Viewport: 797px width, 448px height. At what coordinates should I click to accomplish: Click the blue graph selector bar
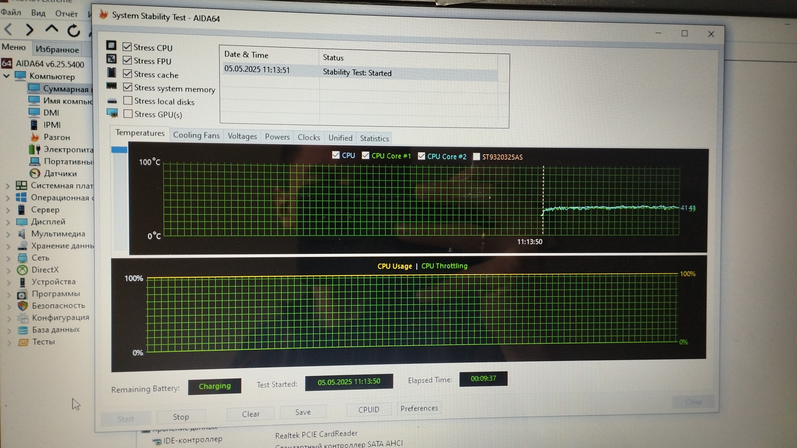(119, 150)
